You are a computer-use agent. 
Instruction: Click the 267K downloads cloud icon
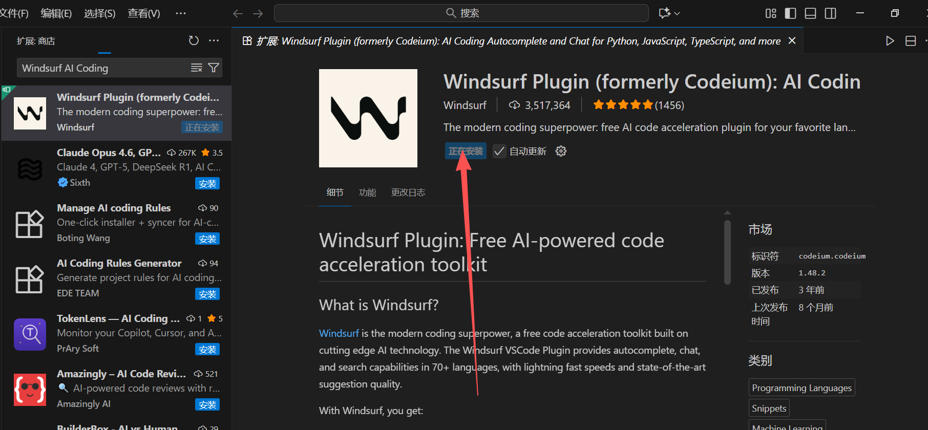[172, 153]
